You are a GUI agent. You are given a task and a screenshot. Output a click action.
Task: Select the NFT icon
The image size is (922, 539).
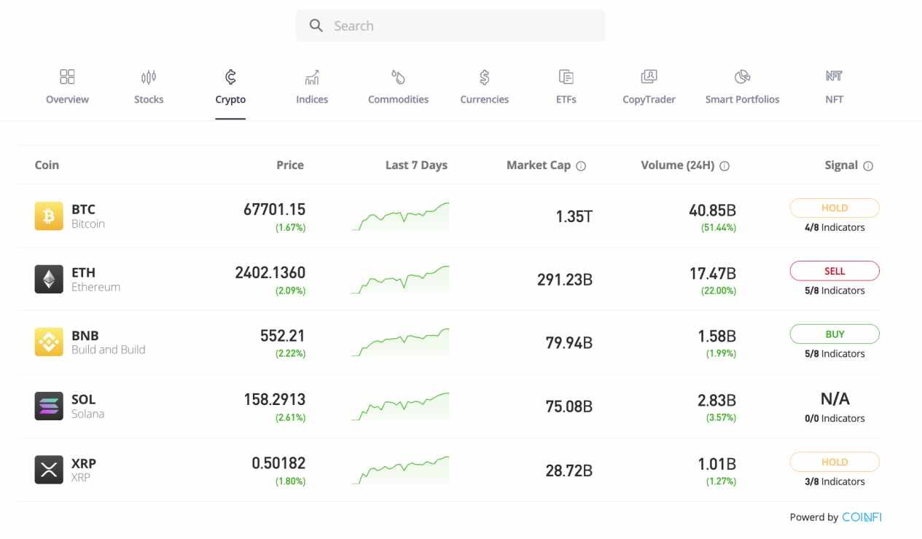[x=834, y=76]
